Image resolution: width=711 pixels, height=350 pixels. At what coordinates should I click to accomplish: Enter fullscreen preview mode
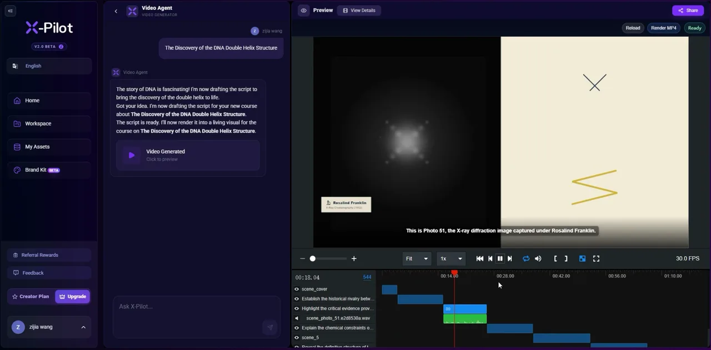pos(596,258)
